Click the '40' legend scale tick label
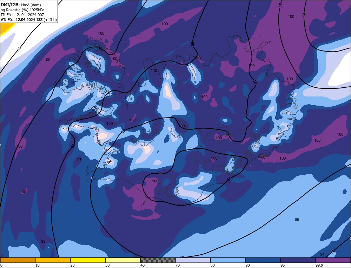 click(143, 265)
